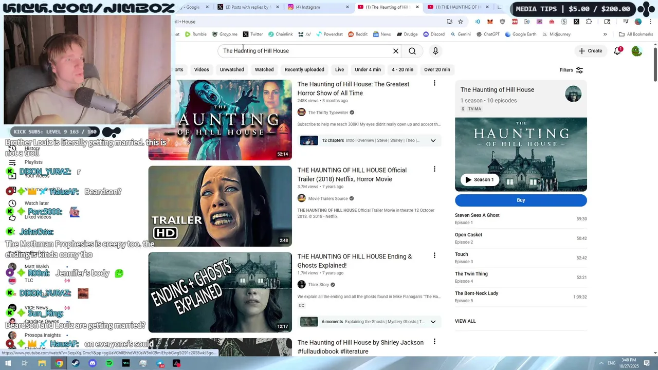Start voice search with microphone icon
The height and width of the screenshot is (370, 658).
[435, 51]
